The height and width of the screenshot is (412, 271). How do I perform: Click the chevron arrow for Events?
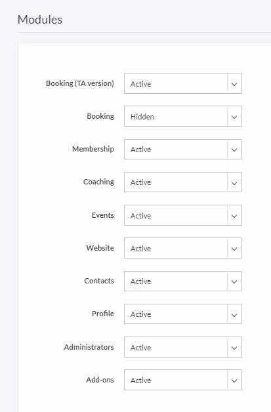point(234,216)
